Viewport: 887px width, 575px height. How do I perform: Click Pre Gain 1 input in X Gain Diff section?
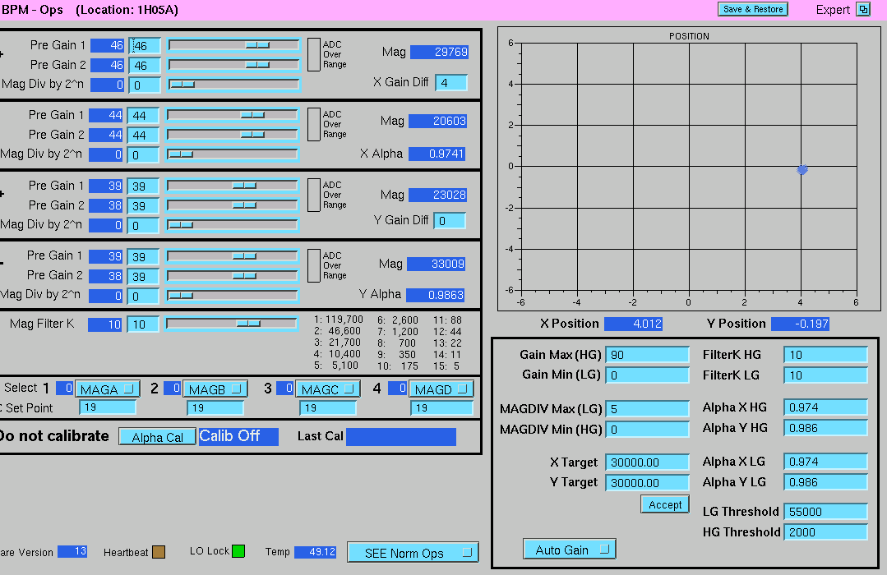pyautogui.click(x=144, y=46)
